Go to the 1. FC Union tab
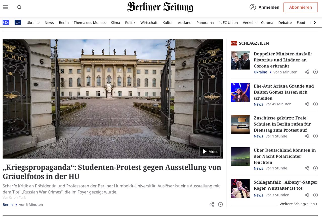Screen dimensions: 322x218 click(x=228, y=23)
